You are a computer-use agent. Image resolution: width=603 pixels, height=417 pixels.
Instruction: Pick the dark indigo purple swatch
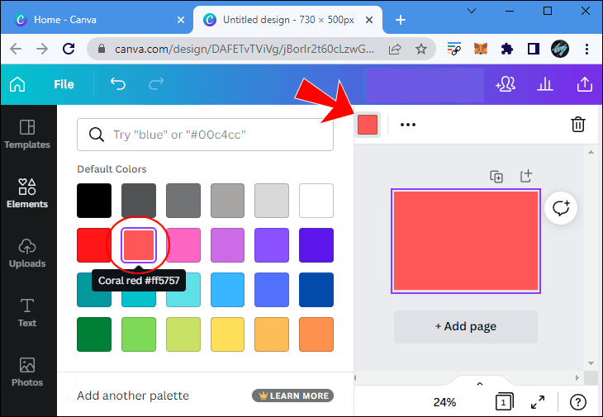click(316, 245)
